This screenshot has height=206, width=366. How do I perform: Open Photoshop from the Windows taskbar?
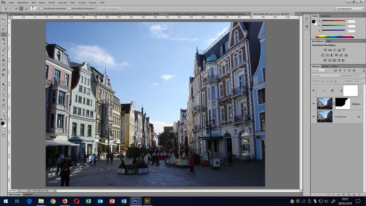click(x=135, y=201)
